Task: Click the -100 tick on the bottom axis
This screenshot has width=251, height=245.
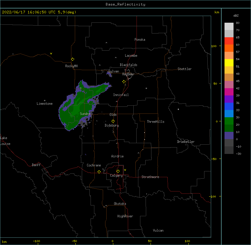Action: click(x=36, y=241)
